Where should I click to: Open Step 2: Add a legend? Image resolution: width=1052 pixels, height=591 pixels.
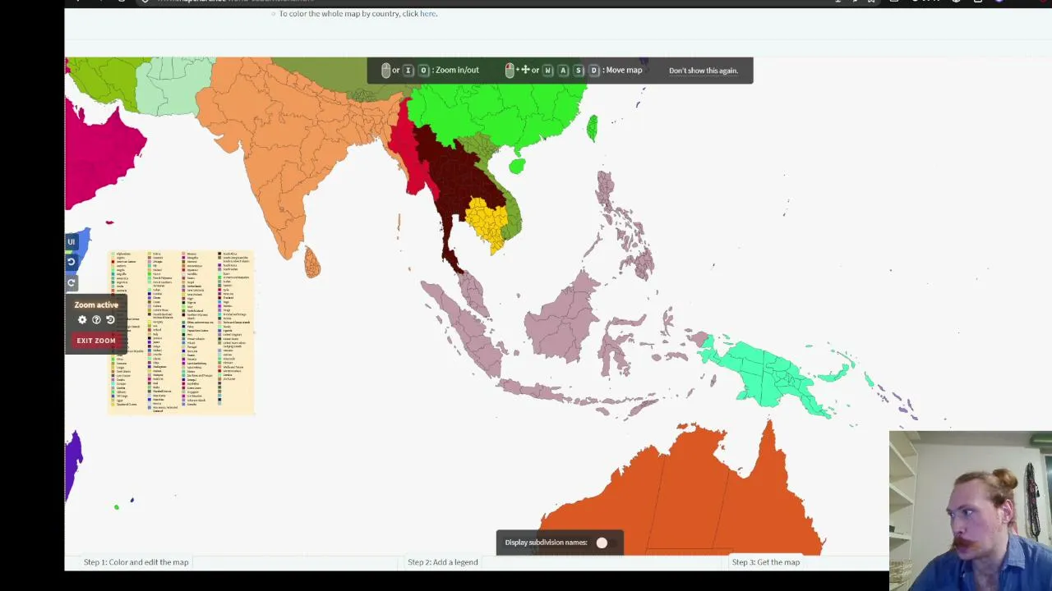coord(442,562)
